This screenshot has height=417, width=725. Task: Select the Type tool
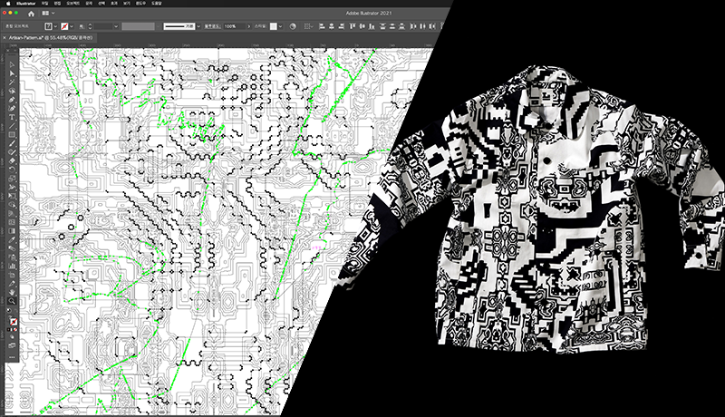pyautogui.click(x=12, y=118)
